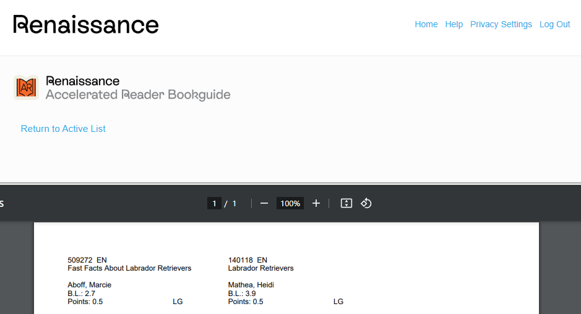The width and height of the screenshot is (581, 314).
Task: Select Points: 0.5 under Mathea, Heidi
Action: tap(245, 302)
